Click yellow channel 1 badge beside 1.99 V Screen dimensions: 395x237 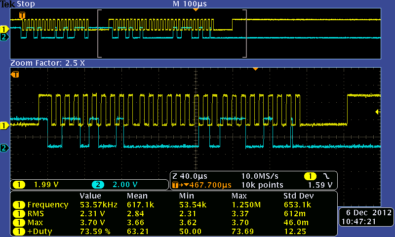19,185
